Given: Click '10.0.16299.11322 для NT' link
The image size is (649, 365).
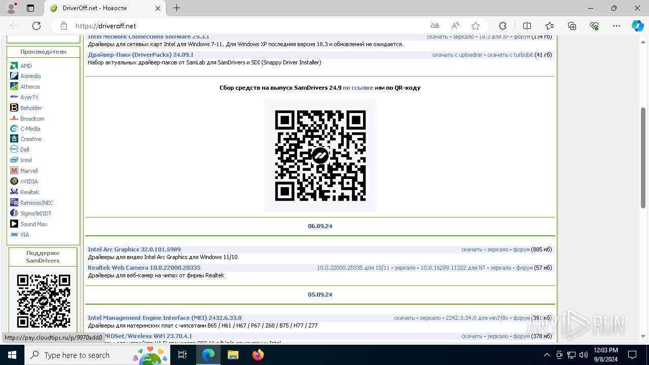Looking at the screenshot, I should [x=453, y=268].
